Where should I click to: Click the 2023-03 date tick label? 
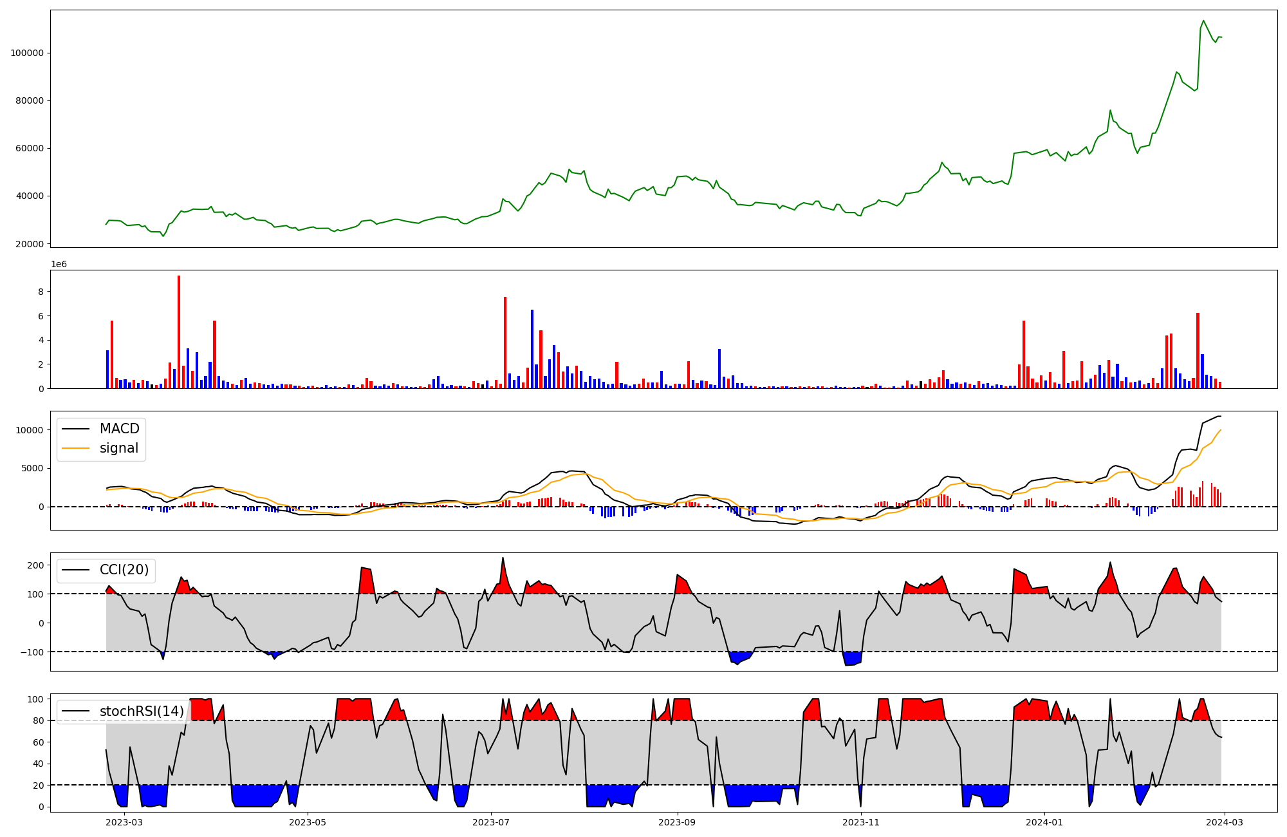[124, 822]
